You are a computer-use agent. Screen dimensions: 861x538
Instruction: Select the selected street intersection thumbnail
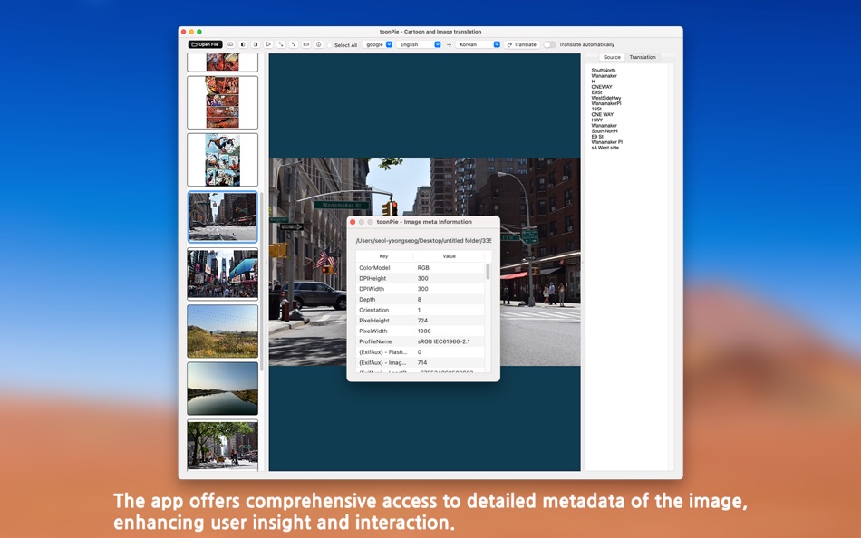pos(222,216)
